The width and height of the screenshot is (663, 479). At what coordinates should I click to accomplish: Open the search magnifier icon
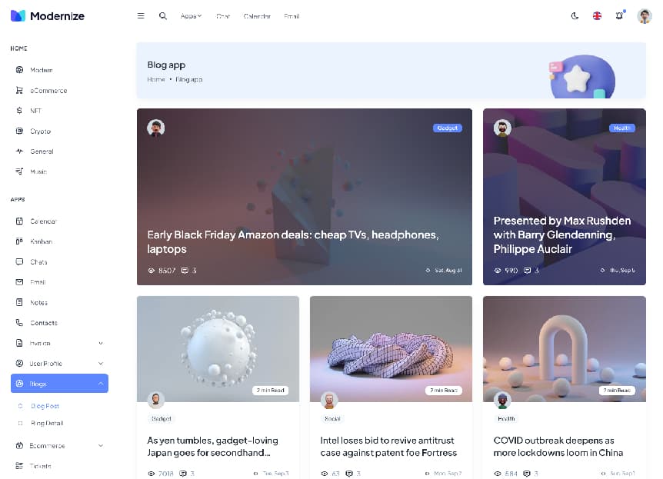pyautogui.click(x=163, y=16)
